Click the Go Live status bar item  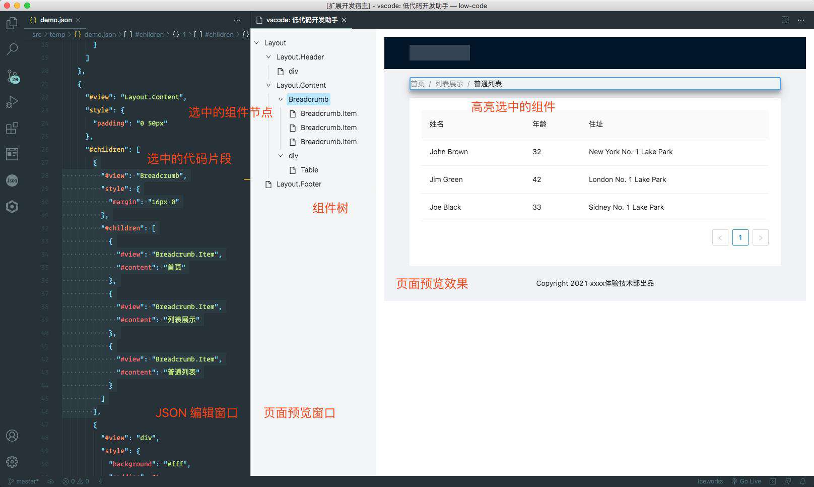[x=746, y=481]
